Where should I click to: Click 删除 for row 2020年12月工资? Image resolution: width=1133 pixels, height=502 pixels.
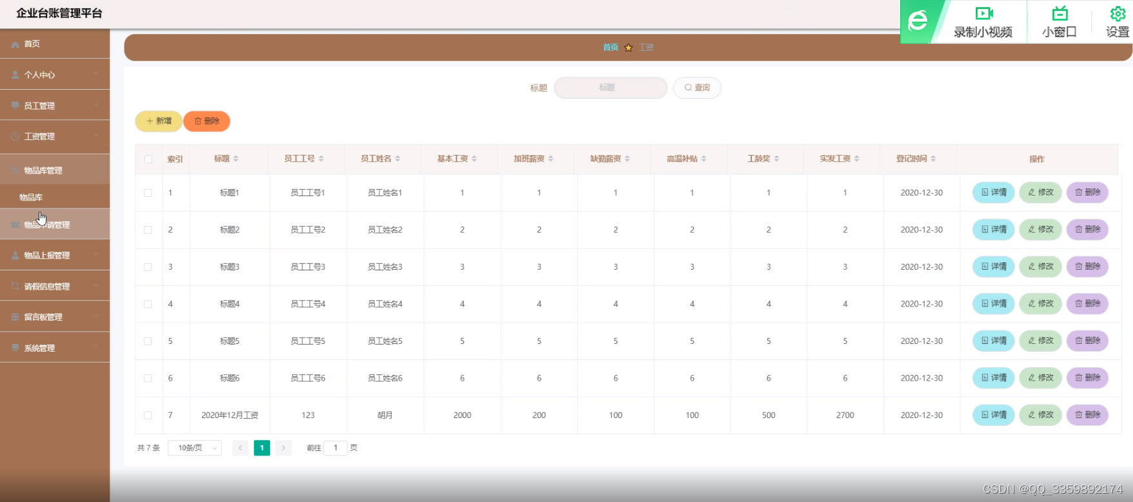1088,415
